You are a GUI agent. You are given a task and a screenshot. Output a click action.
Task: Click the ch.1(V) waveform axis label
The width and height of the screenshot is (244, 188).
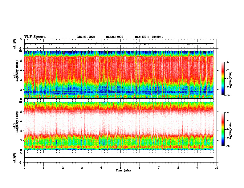(14, 44)
